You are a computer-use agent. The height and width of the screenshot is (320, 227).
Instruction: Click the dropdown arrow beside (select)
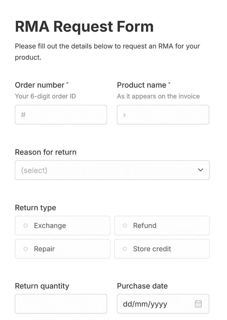pyautogui.click(x=201, y=170)
